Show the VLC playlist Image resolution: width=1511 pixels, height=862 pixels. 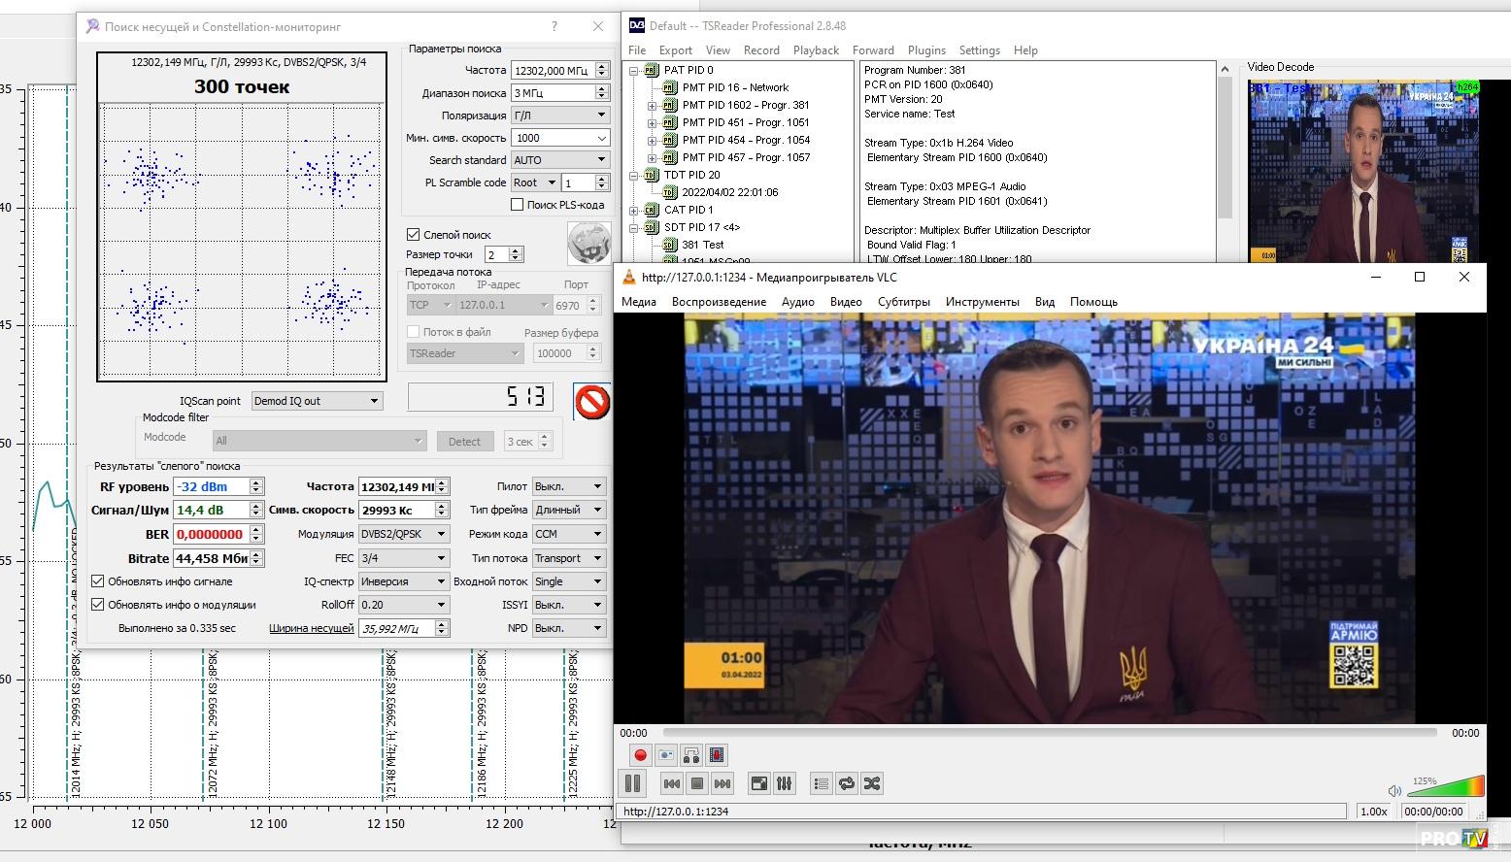tap(821, 783)
